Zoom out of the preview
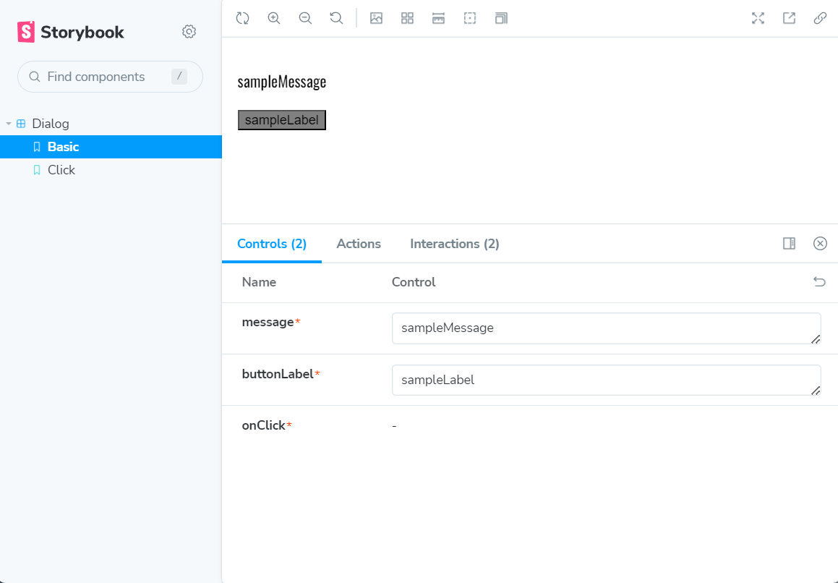The height and width of the screenshot is (583, 838). pyautogui.click(x=305, y=18)
